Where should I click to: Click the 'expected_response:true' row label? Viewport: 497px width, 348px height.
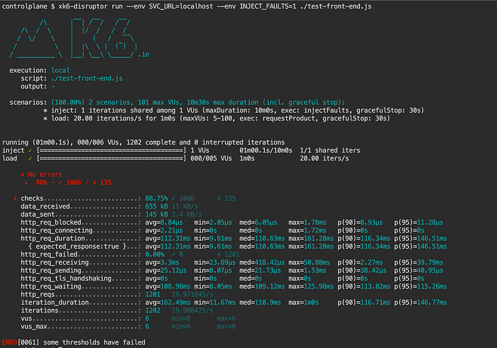coord(77,246)
